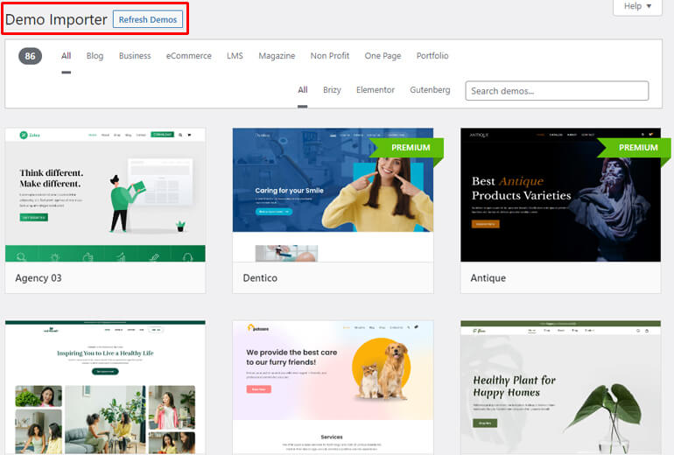674x455 pixels.
Task: Select the Antique premium demo
Action: pos(560,194)
